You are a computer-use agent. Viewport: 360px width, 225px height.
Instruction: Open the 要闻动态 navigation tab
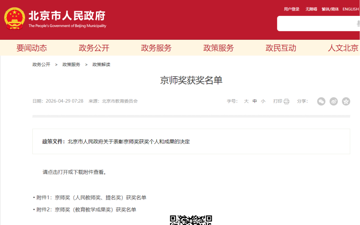click(32, 48)
